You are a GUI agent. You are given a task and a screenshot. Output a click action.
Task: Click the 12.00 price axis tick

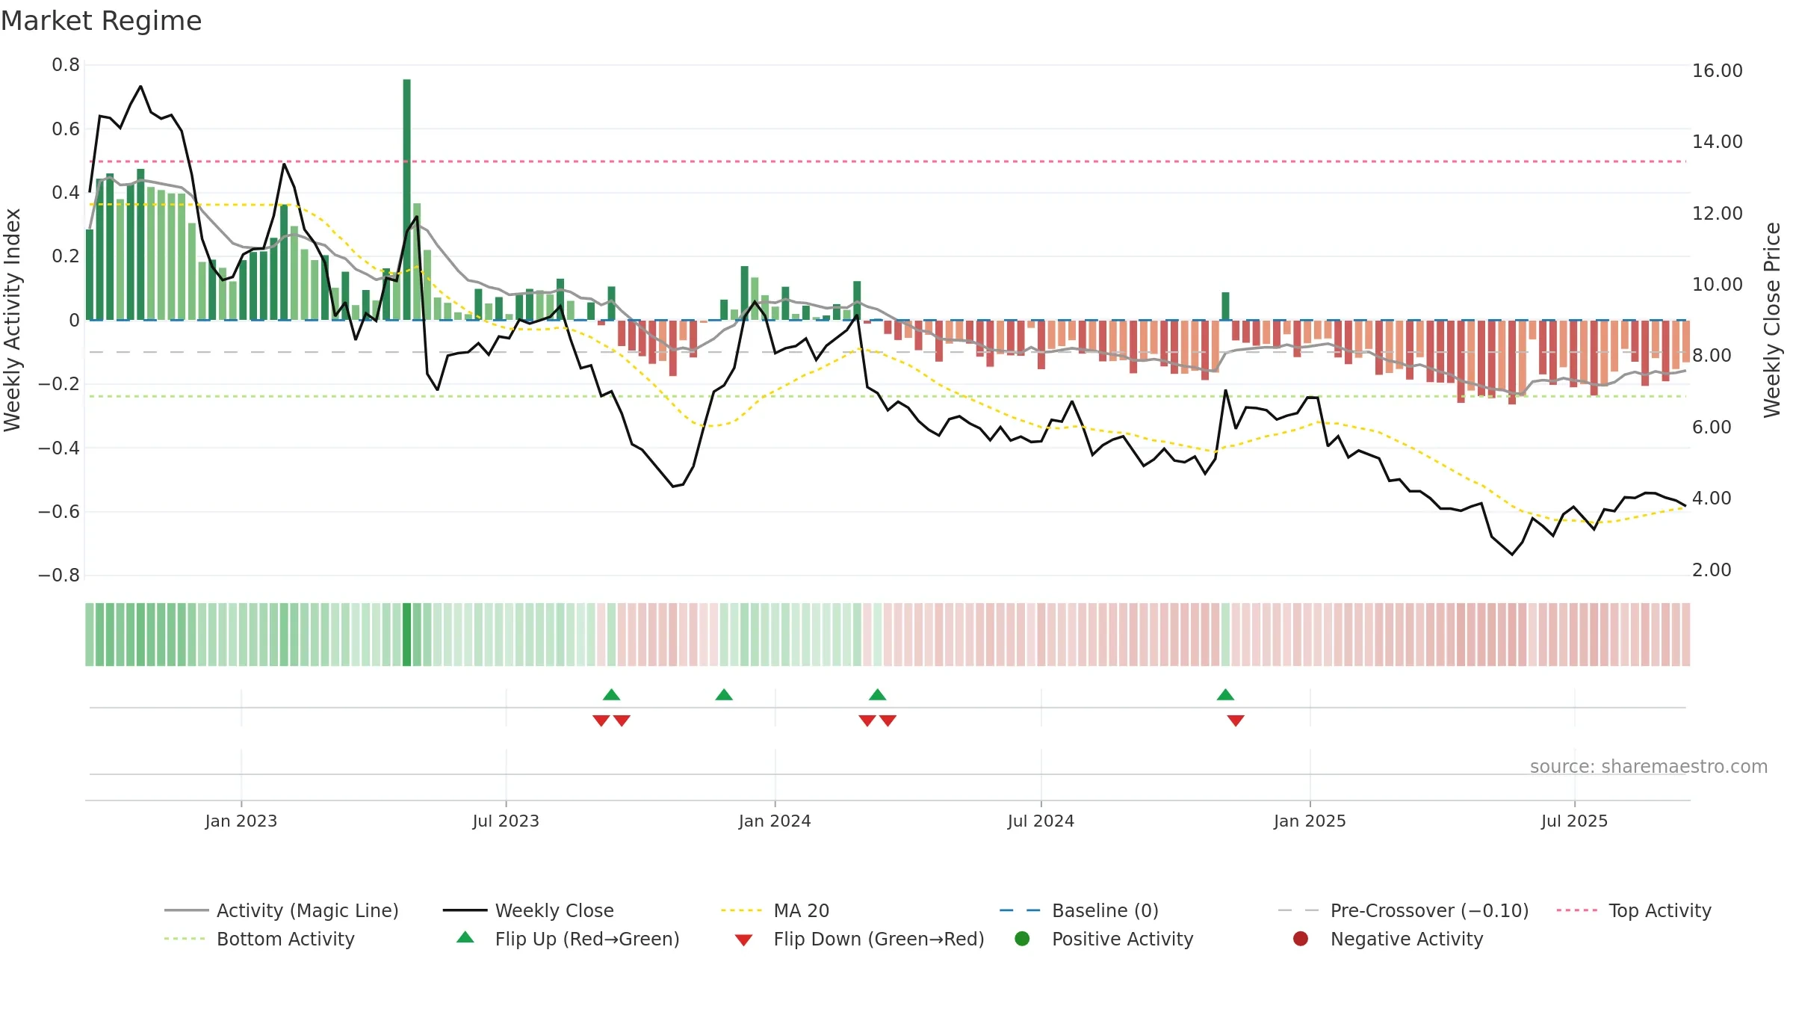tap(1718, 214)
